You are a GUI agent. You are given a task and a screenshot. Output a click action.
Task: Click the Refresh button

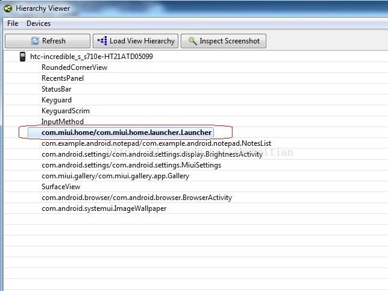(48, 41)
